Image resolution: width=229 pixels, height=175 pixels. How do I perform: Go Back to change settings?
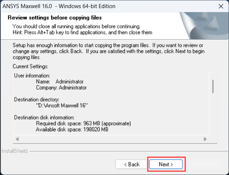point(132,164)
